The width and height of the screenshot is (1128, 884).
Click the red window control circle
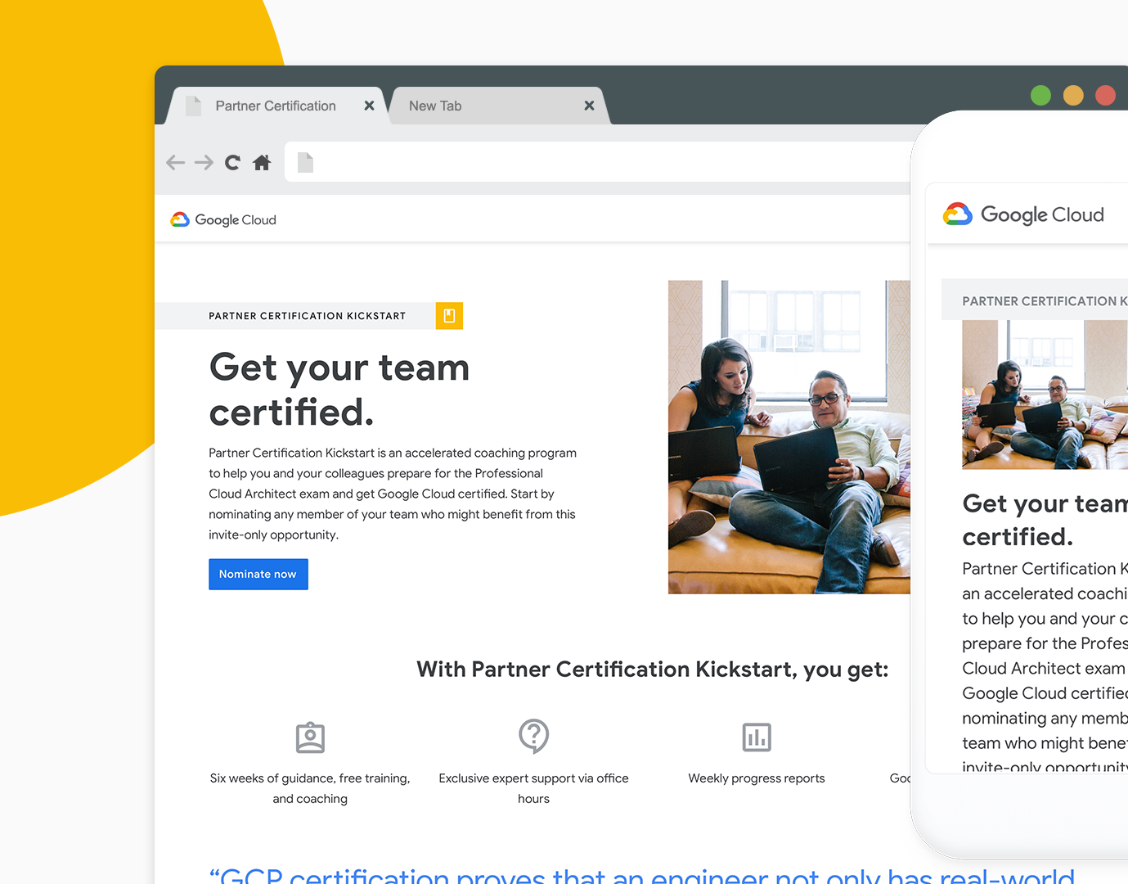pyautogui.click(x=1105, y=96)
